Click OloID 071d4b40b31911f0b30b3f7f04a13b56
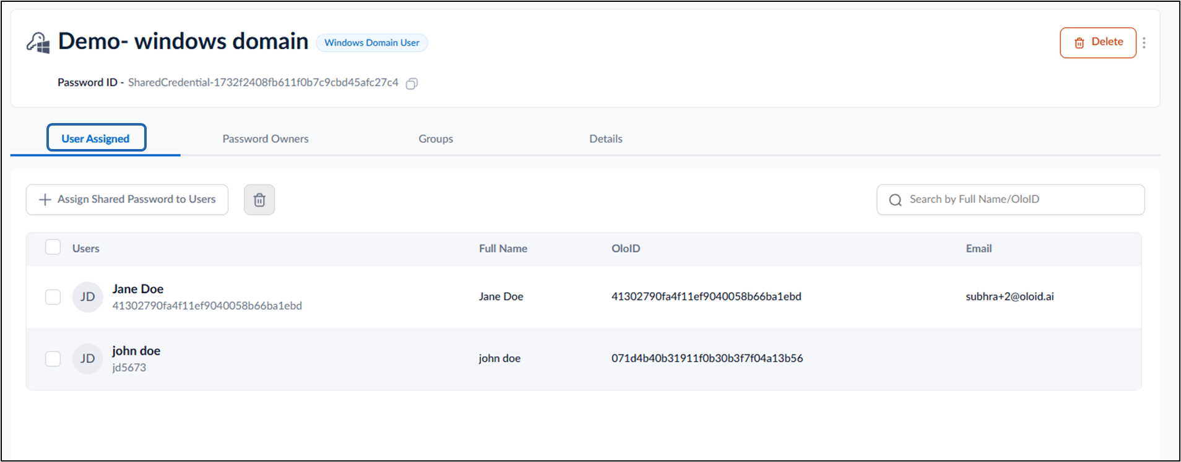 point(707,359)
